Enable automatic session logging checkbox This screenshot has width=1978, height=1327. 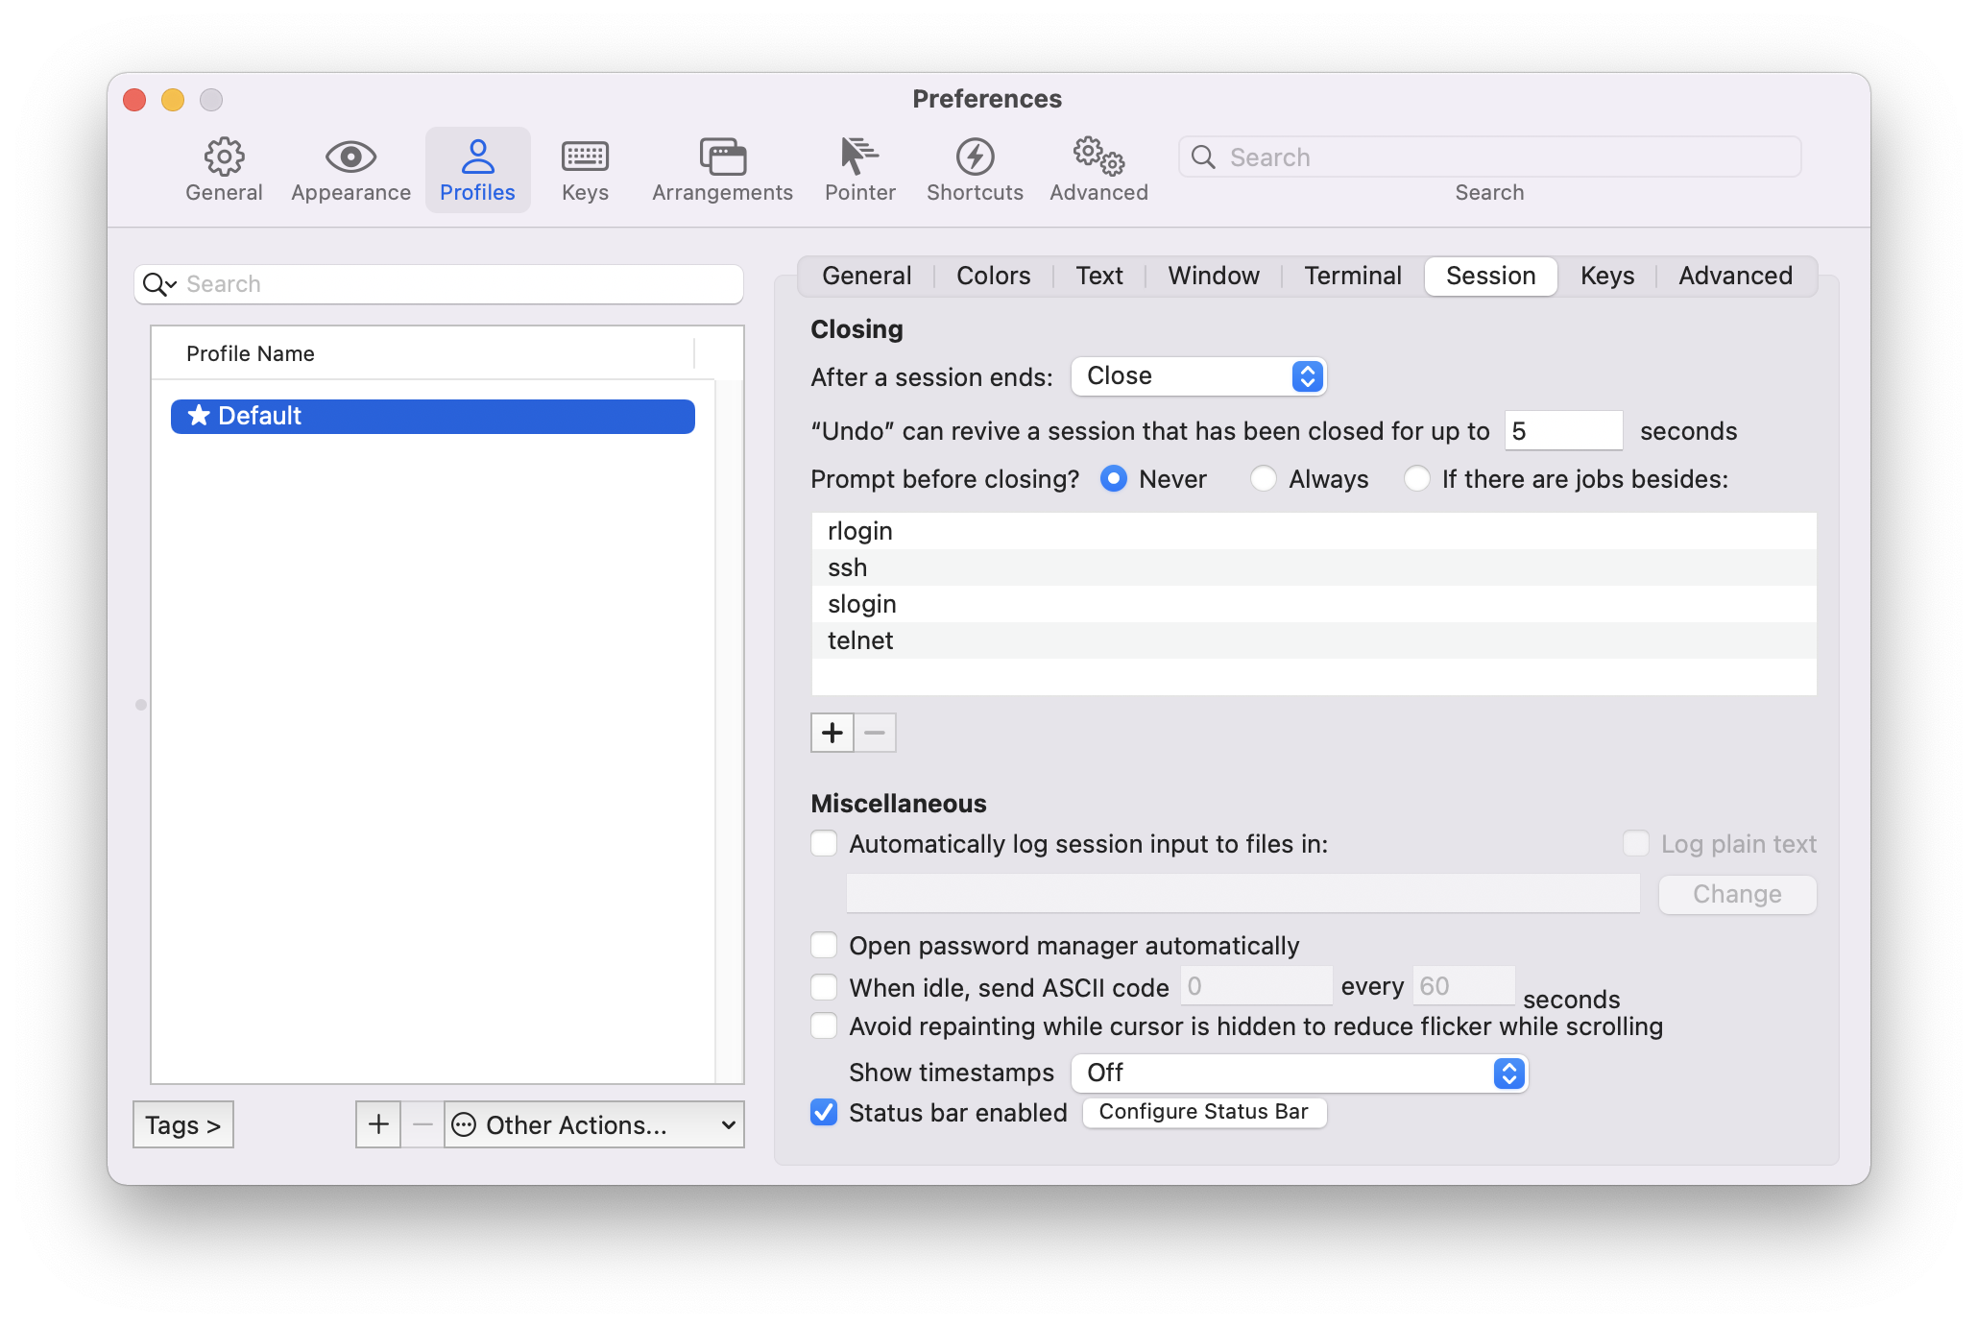point(824,844)
